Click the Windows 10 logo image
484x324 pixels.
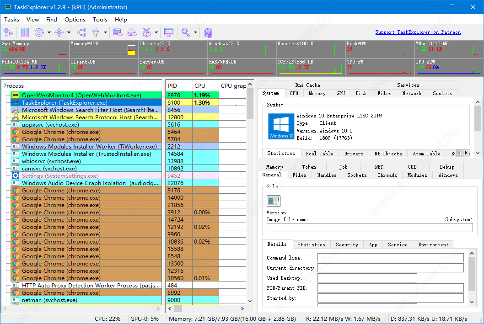click(281, 127)
